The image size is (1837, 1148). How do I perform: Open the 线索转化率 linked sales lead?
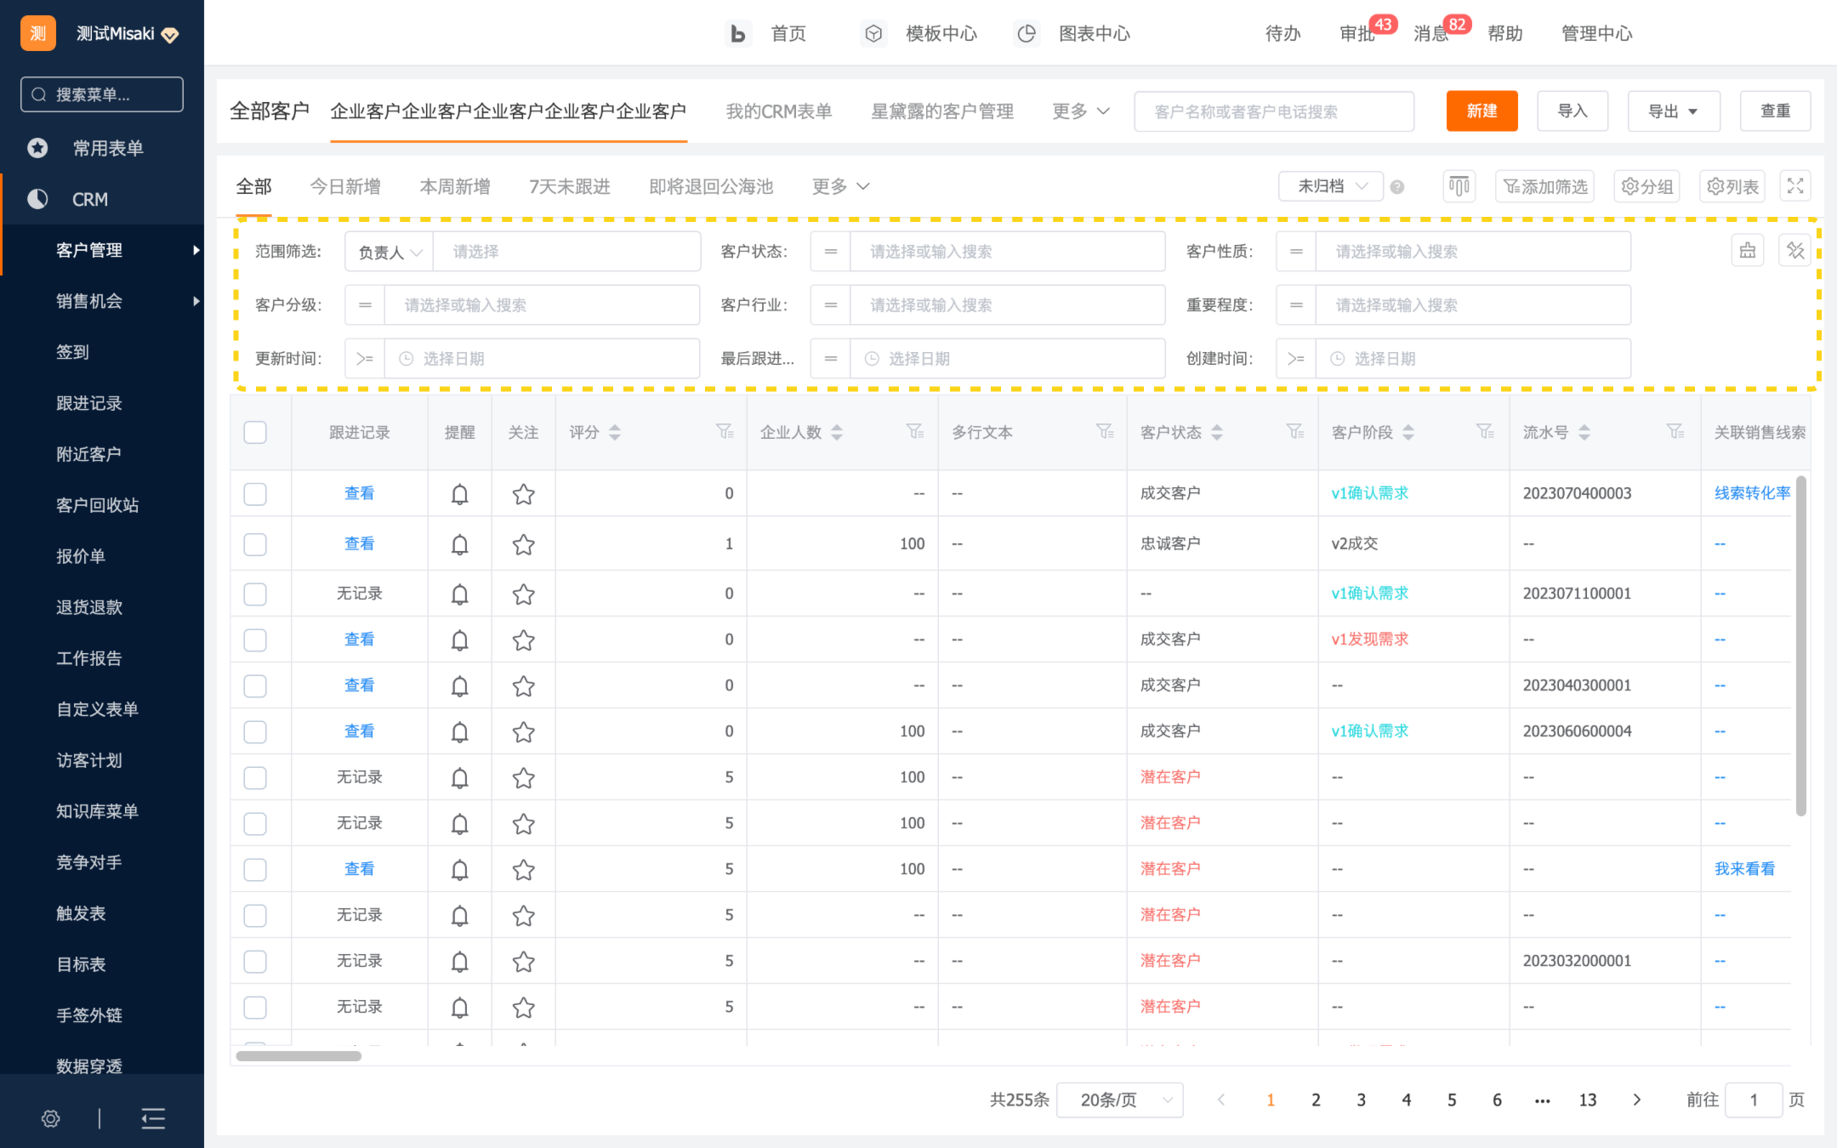click(x=1752, y=493)
